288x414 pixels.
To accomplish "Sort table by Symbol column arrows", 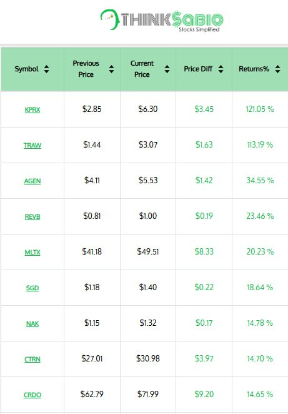I will point(46,69).
